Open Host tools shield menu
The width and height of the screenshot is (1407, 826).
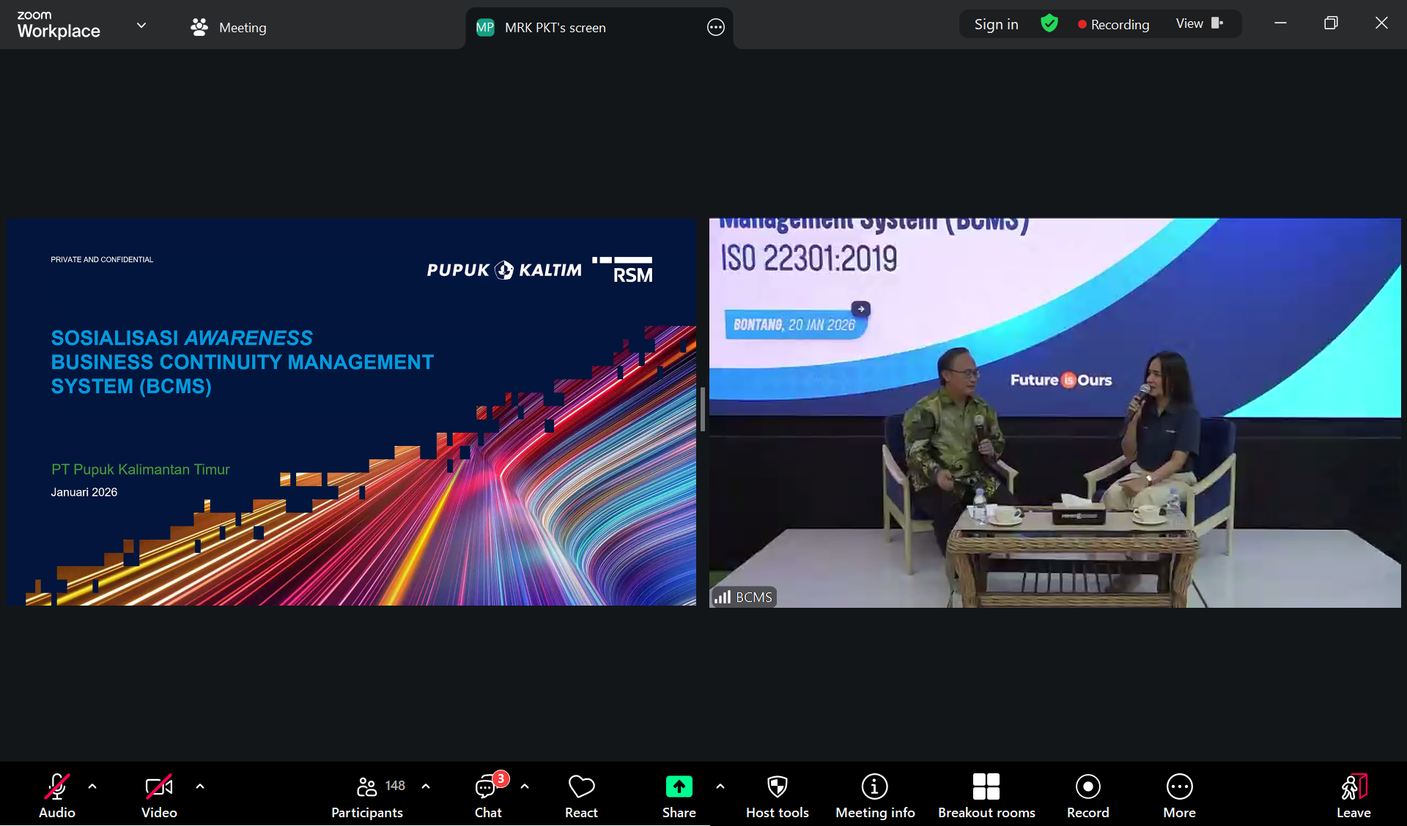click(x=778, y=795)
